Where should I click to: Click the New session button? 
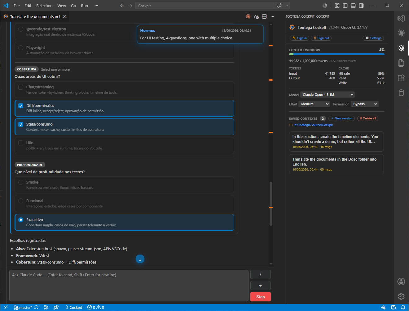pyautogui.click(x=342, y=118)
